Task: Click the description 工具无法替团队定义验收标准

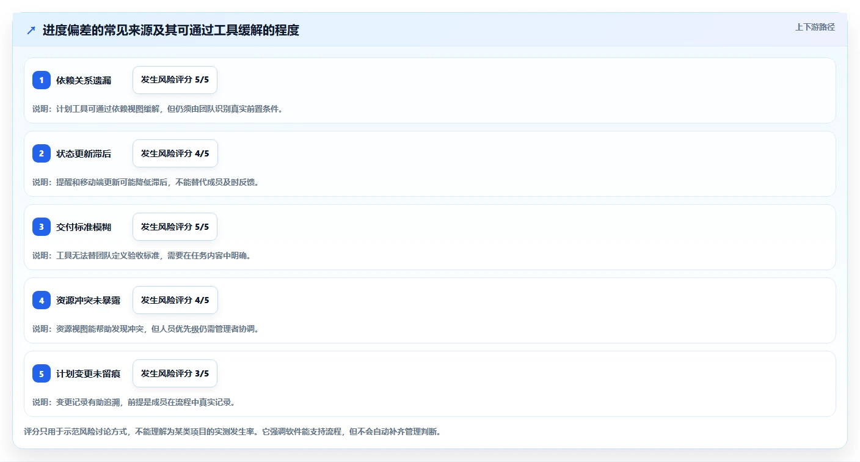Action: point(142,255)
